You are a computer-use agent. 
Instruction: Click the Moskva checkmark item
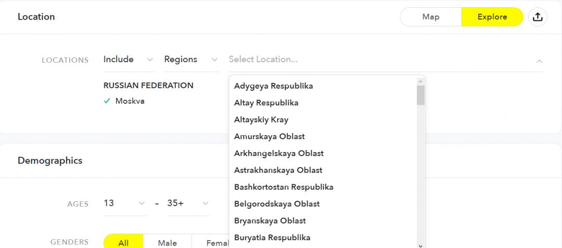[124, 101]
